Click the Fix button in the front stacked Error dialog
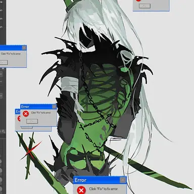 (x=32, y=121)
